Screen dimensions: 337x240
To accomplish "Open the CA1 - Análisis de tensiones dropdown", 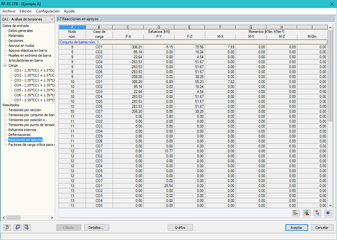I will [x=28, y=19].
